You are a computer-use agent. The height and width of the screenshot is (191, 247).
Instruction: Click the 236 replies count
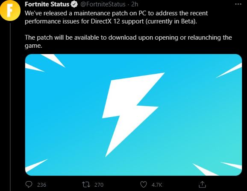tap(41, 185)
